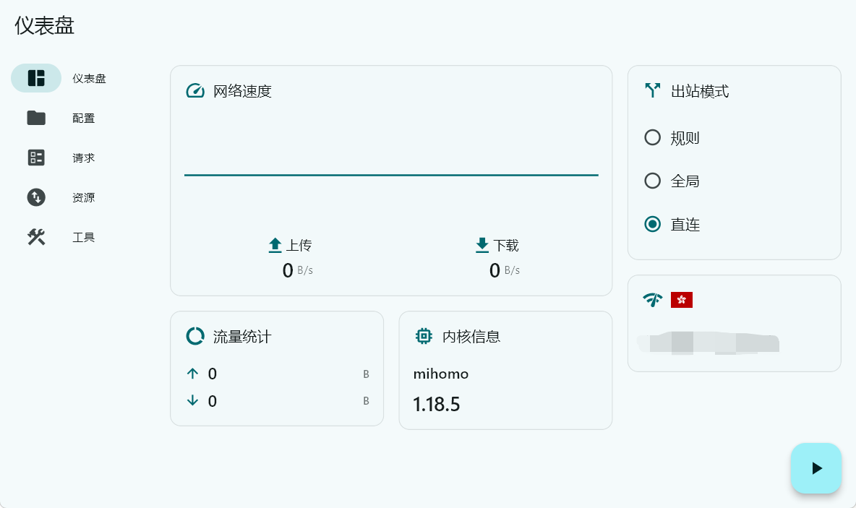Click the 资源 download circle icon
Viewport: 856px width, 508px height.
point(36,197)
